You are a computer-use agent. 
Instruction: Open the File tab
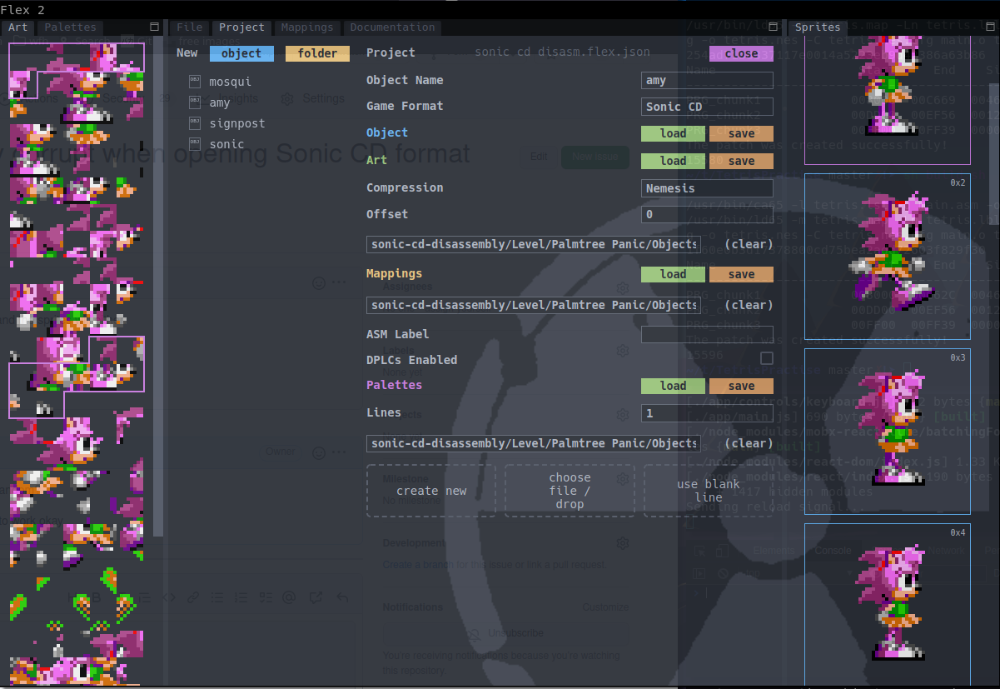click(x=190, y=27)
